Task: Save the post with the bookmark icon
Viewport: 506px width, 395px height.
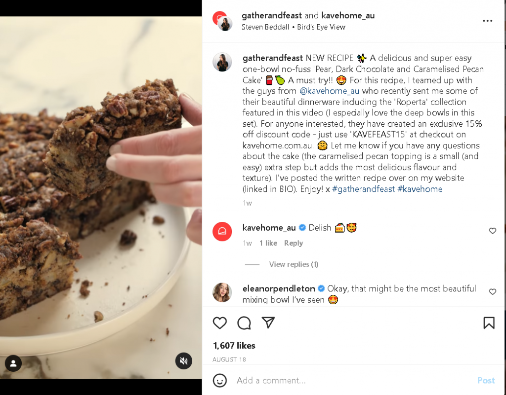Action: (489, 323)
